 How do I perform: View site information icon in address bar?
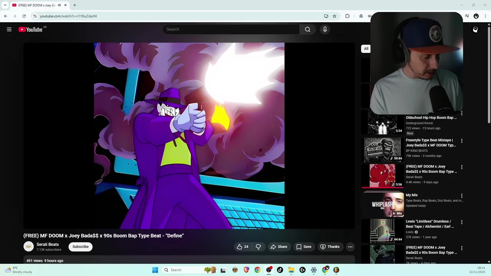[35, 16]
